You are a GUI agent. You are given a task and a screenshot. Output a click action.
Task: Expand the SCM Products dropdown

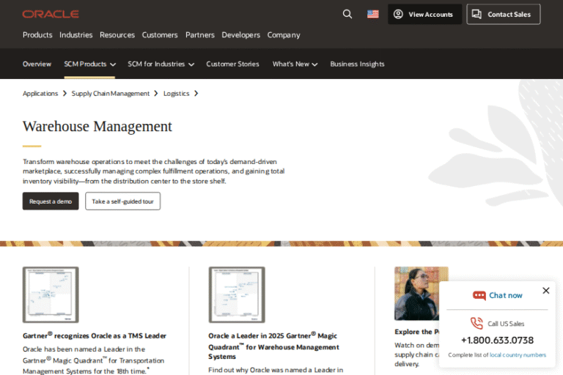pyautogui.click(x=89, y=64)
